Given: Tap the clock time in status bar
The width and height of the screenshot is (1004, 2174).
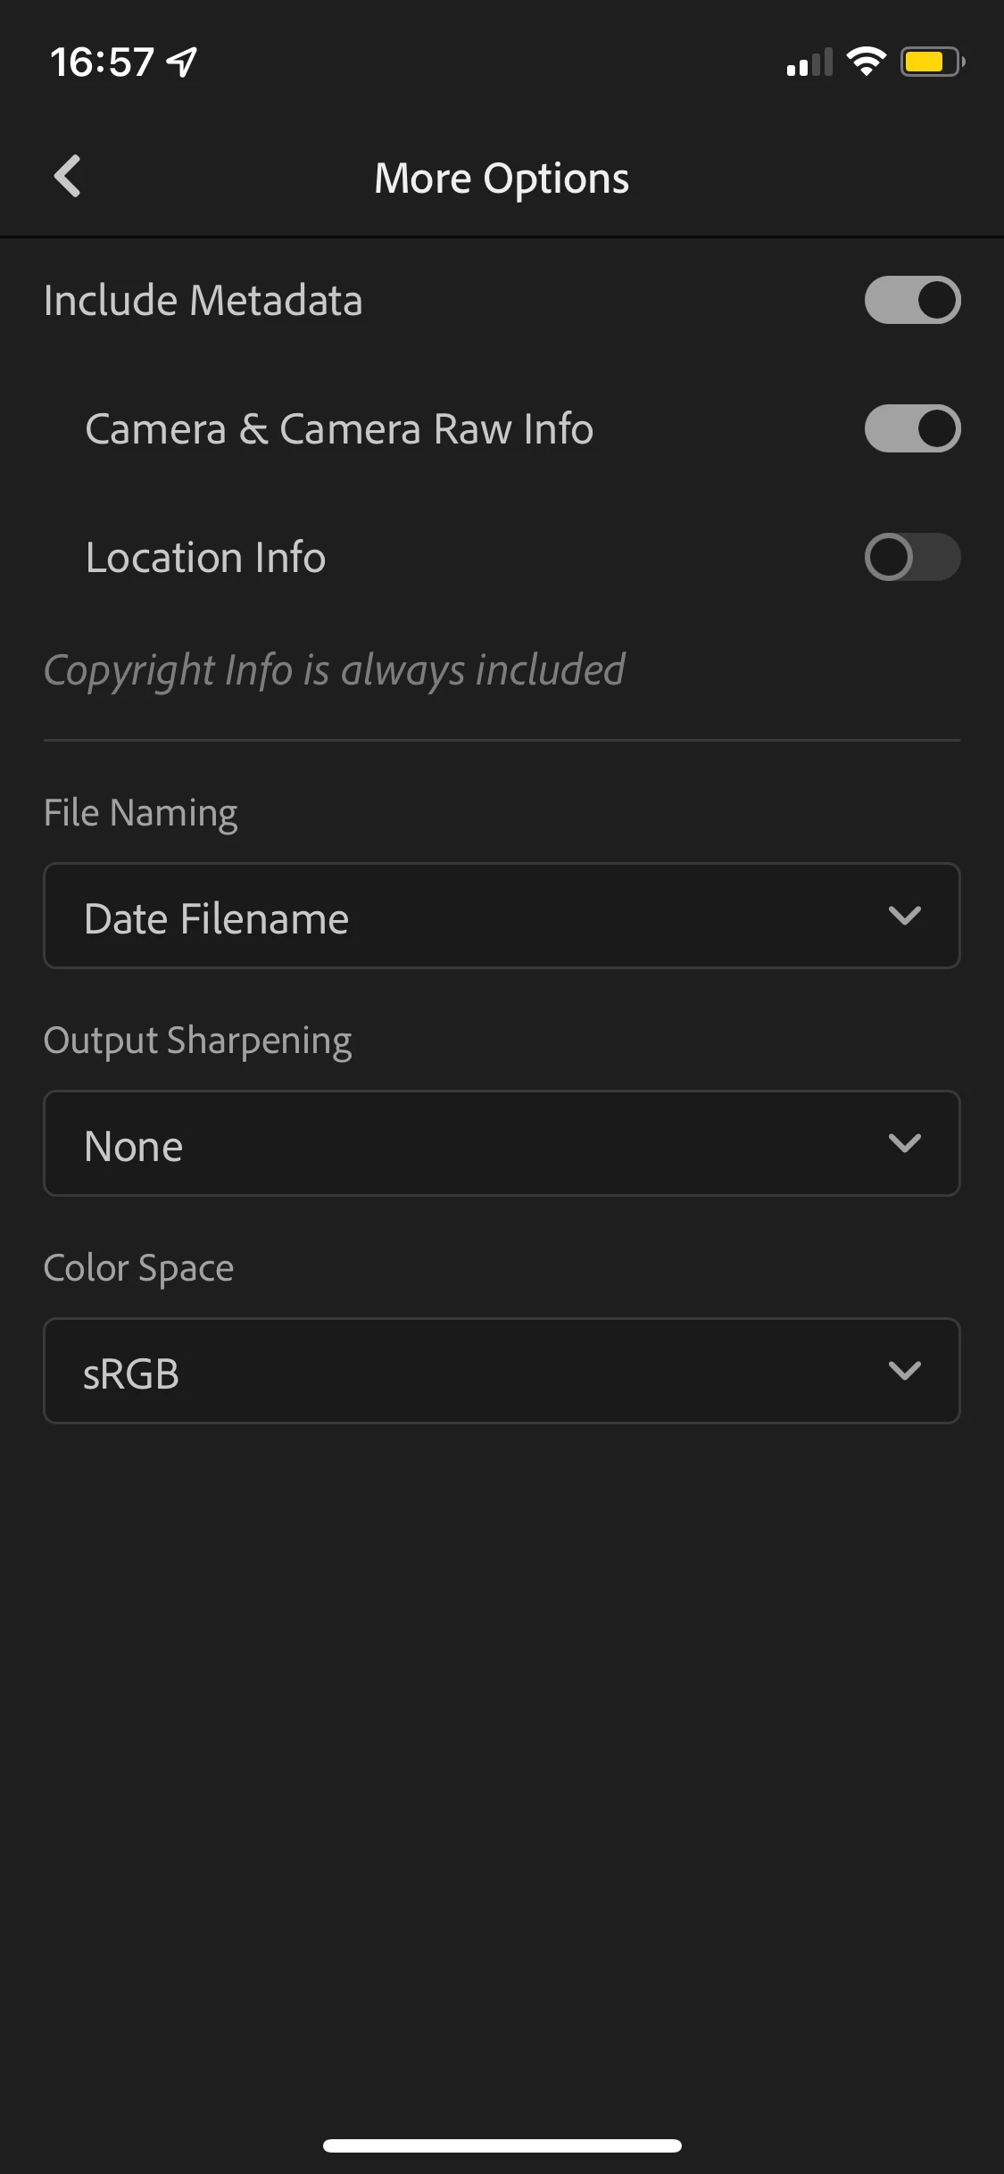Looking at the screenshot, I should click(x=102, y=62).
